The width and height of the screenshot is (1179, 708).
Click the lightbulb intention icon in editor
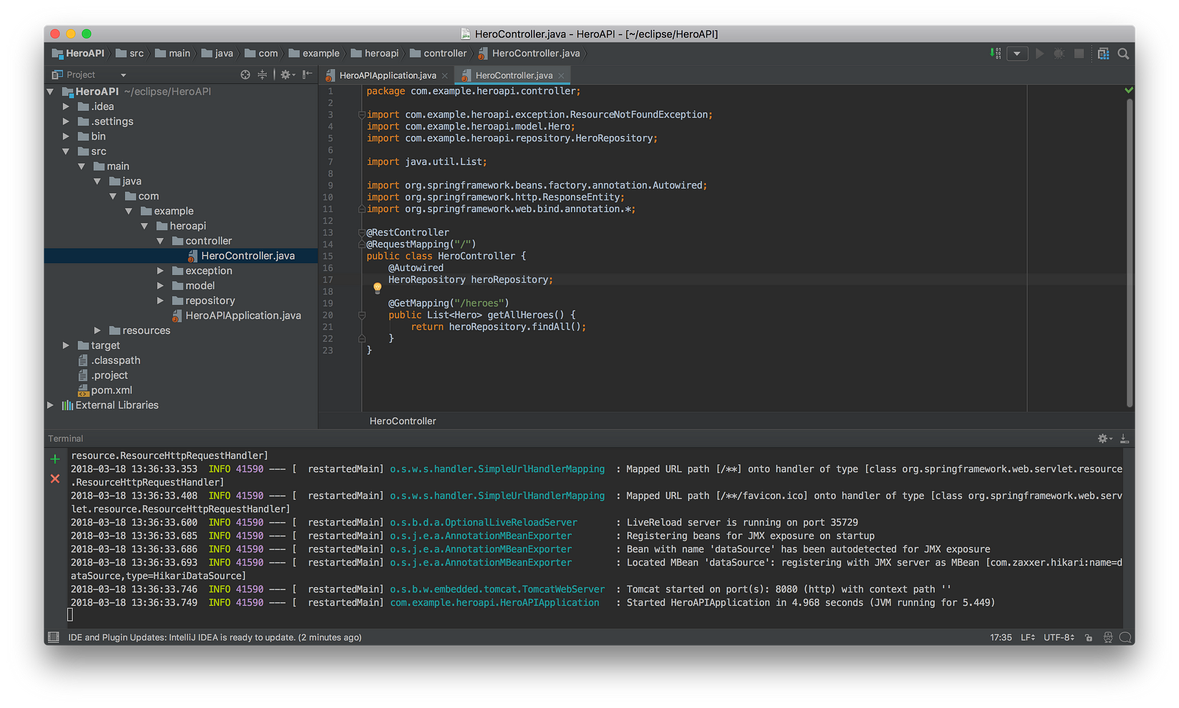click(x=377, y=287)
